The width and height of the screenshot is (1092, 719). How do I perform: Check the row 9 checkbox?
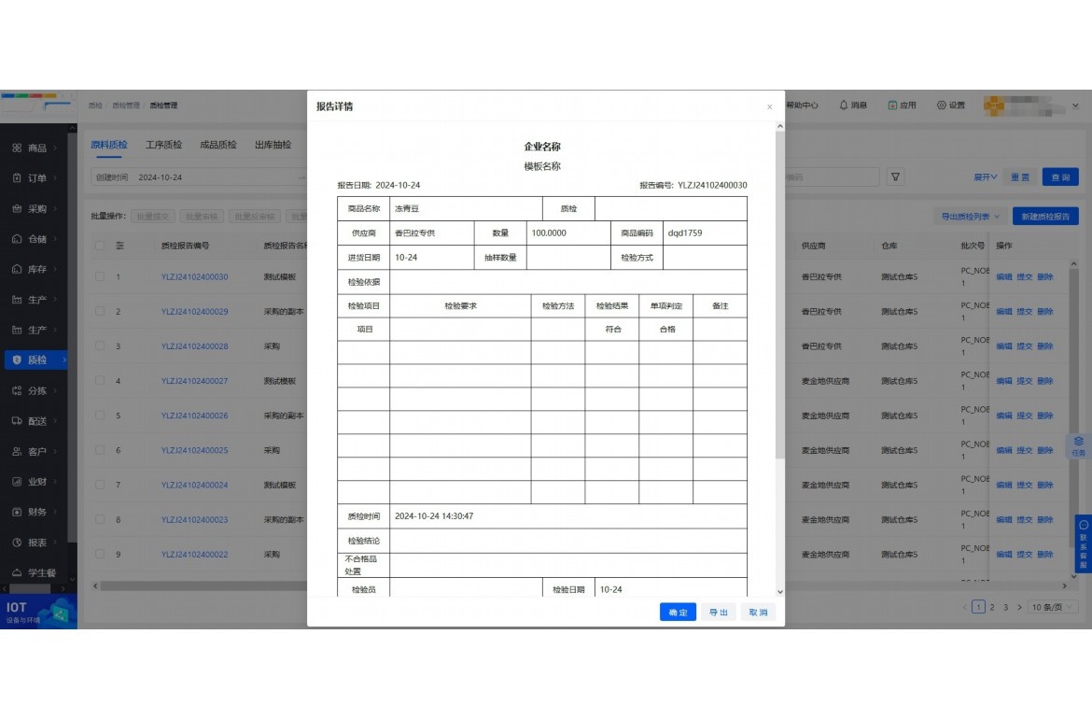coord(100,555)
